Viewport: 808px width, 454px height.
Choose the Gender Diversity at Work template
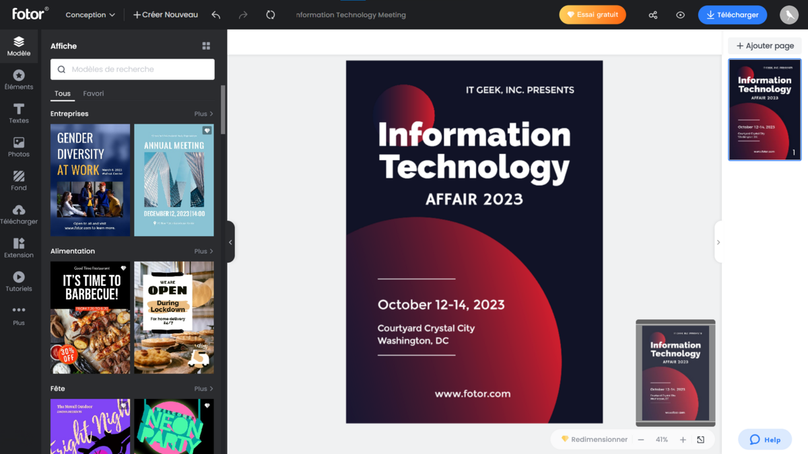[90, 180]
